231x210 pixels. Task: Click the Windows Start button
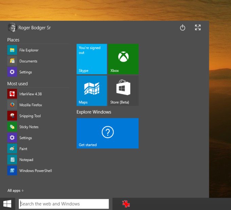(7, 204)
